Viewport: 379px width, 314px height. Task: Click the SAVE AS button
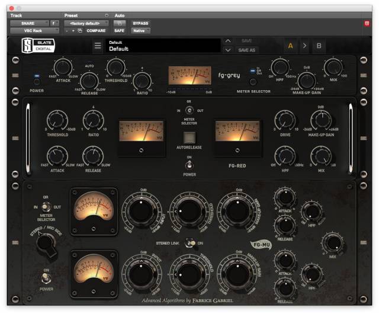pyautogui.click(x=246, y=50)
